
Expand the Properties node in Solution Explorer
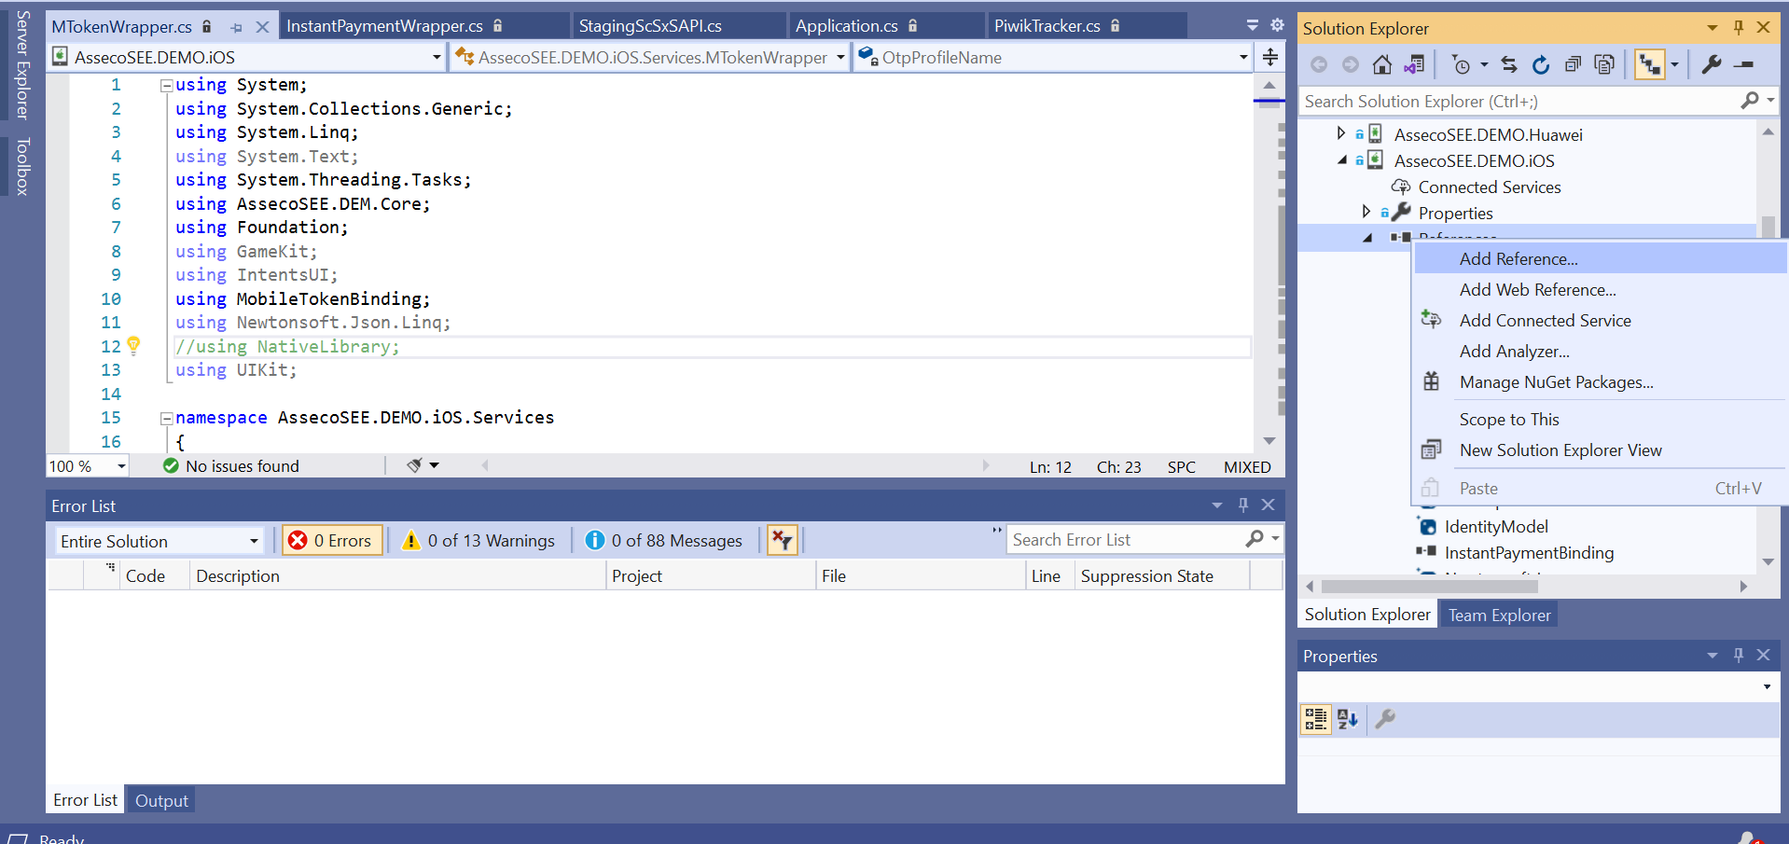[1366, 213]
